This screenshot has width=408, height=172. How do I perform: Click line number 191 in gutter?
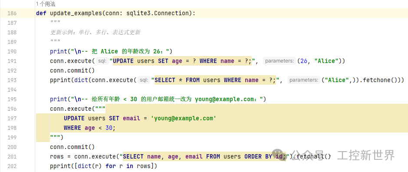coord(12,61)
